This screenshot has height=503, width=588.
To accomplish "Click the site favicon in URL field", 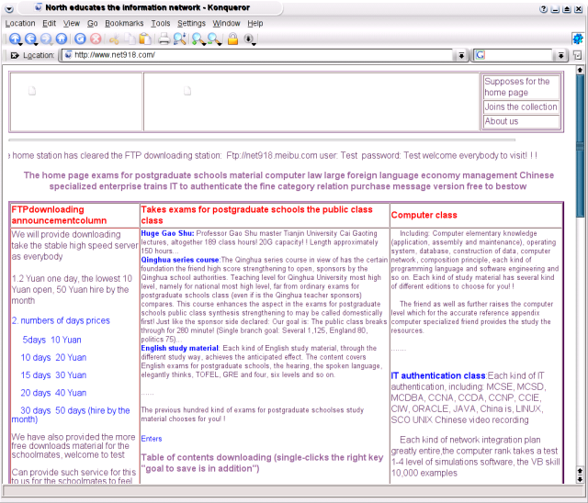I will click(68, 55).
